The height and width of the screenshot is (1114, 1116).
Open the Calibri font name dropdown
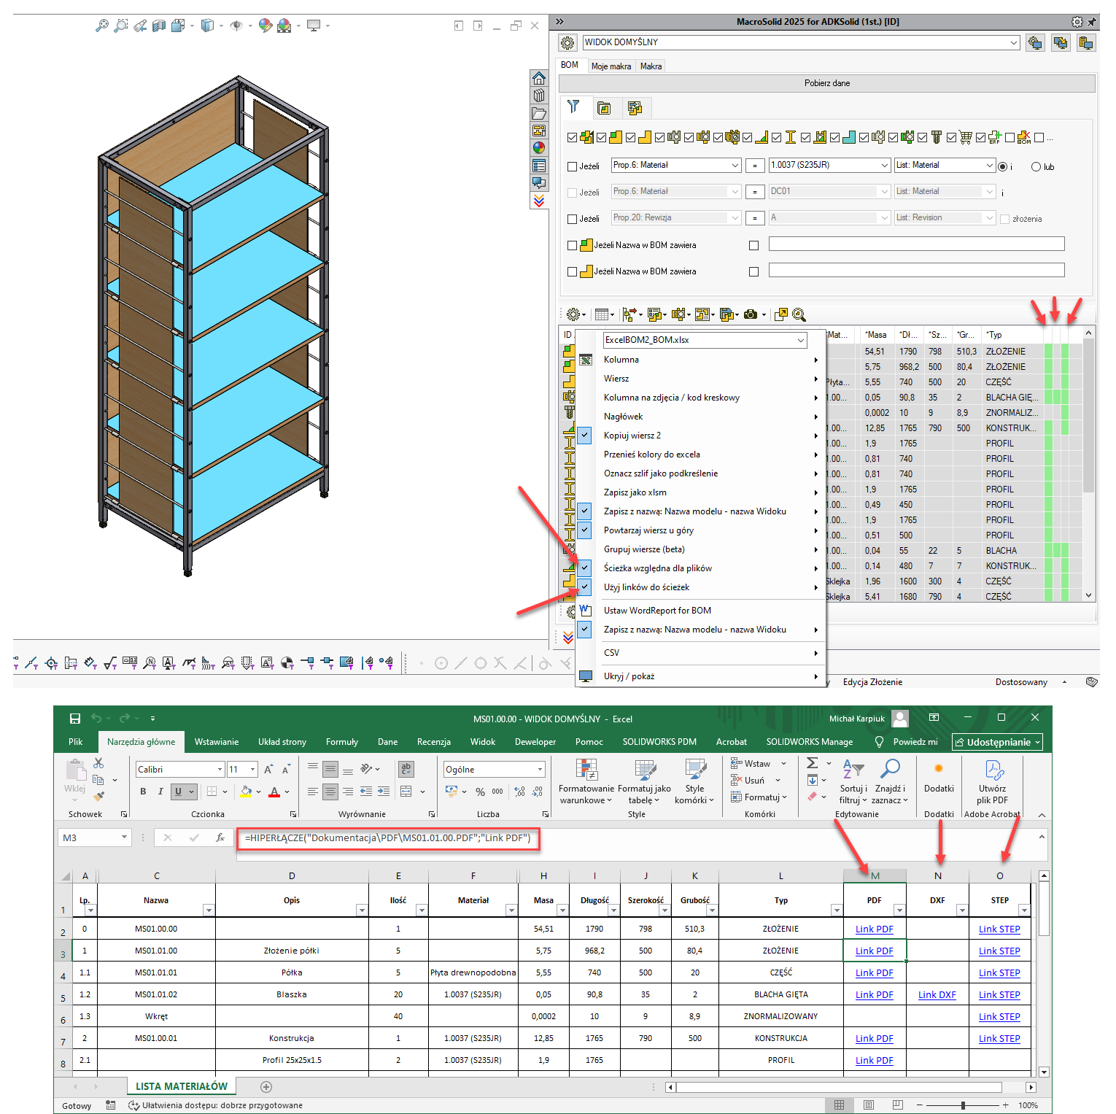(220, 770)
